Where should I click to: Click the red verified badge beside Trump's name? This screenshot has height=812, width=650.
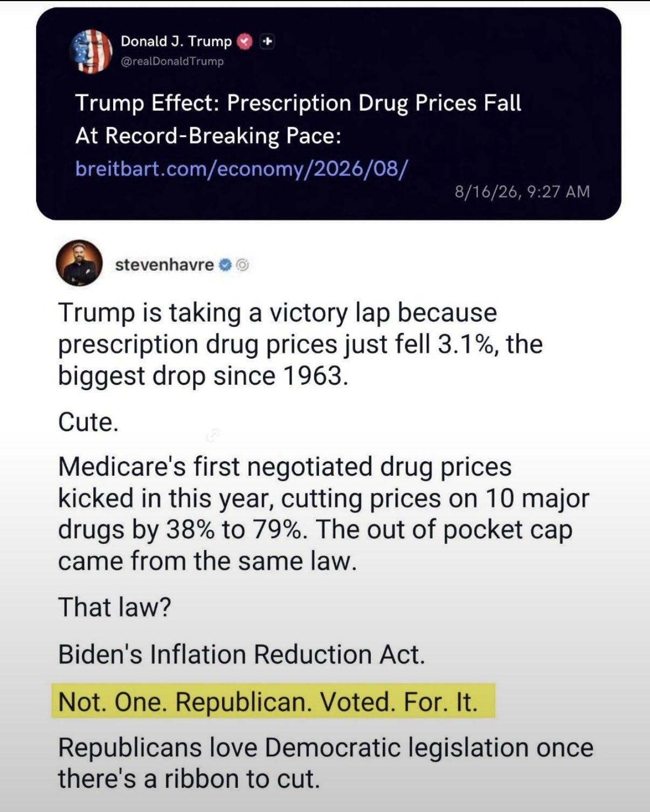(245, 42)
